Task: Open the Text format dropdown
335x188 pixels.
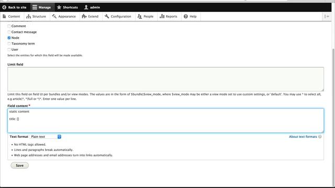Action: click(x=46, y=137)
